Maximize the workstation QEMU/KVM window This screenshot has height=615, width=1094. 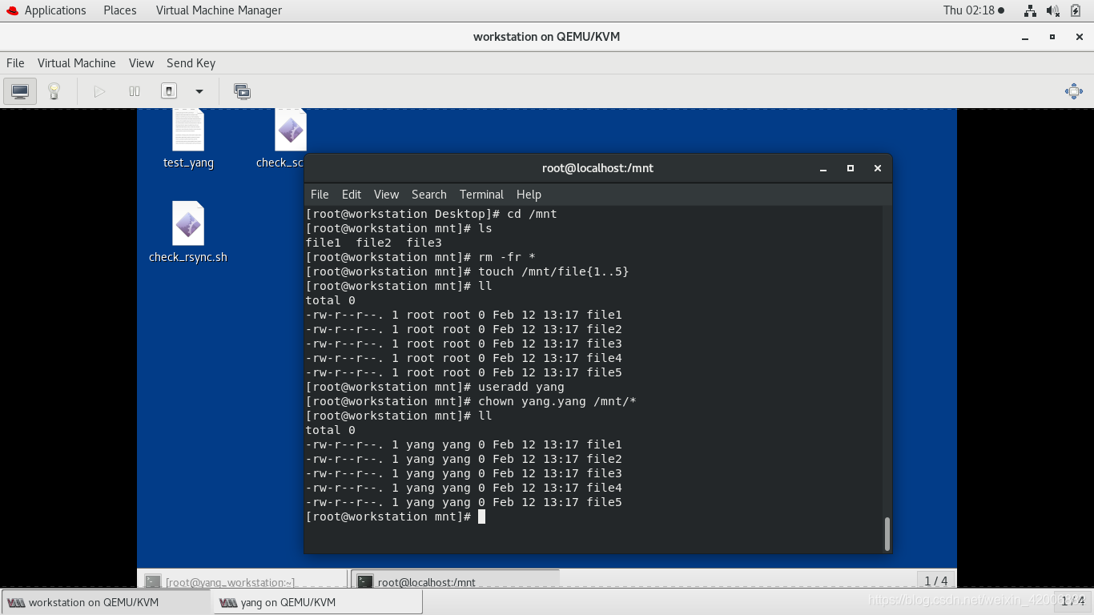click(x=1052, y=37)
